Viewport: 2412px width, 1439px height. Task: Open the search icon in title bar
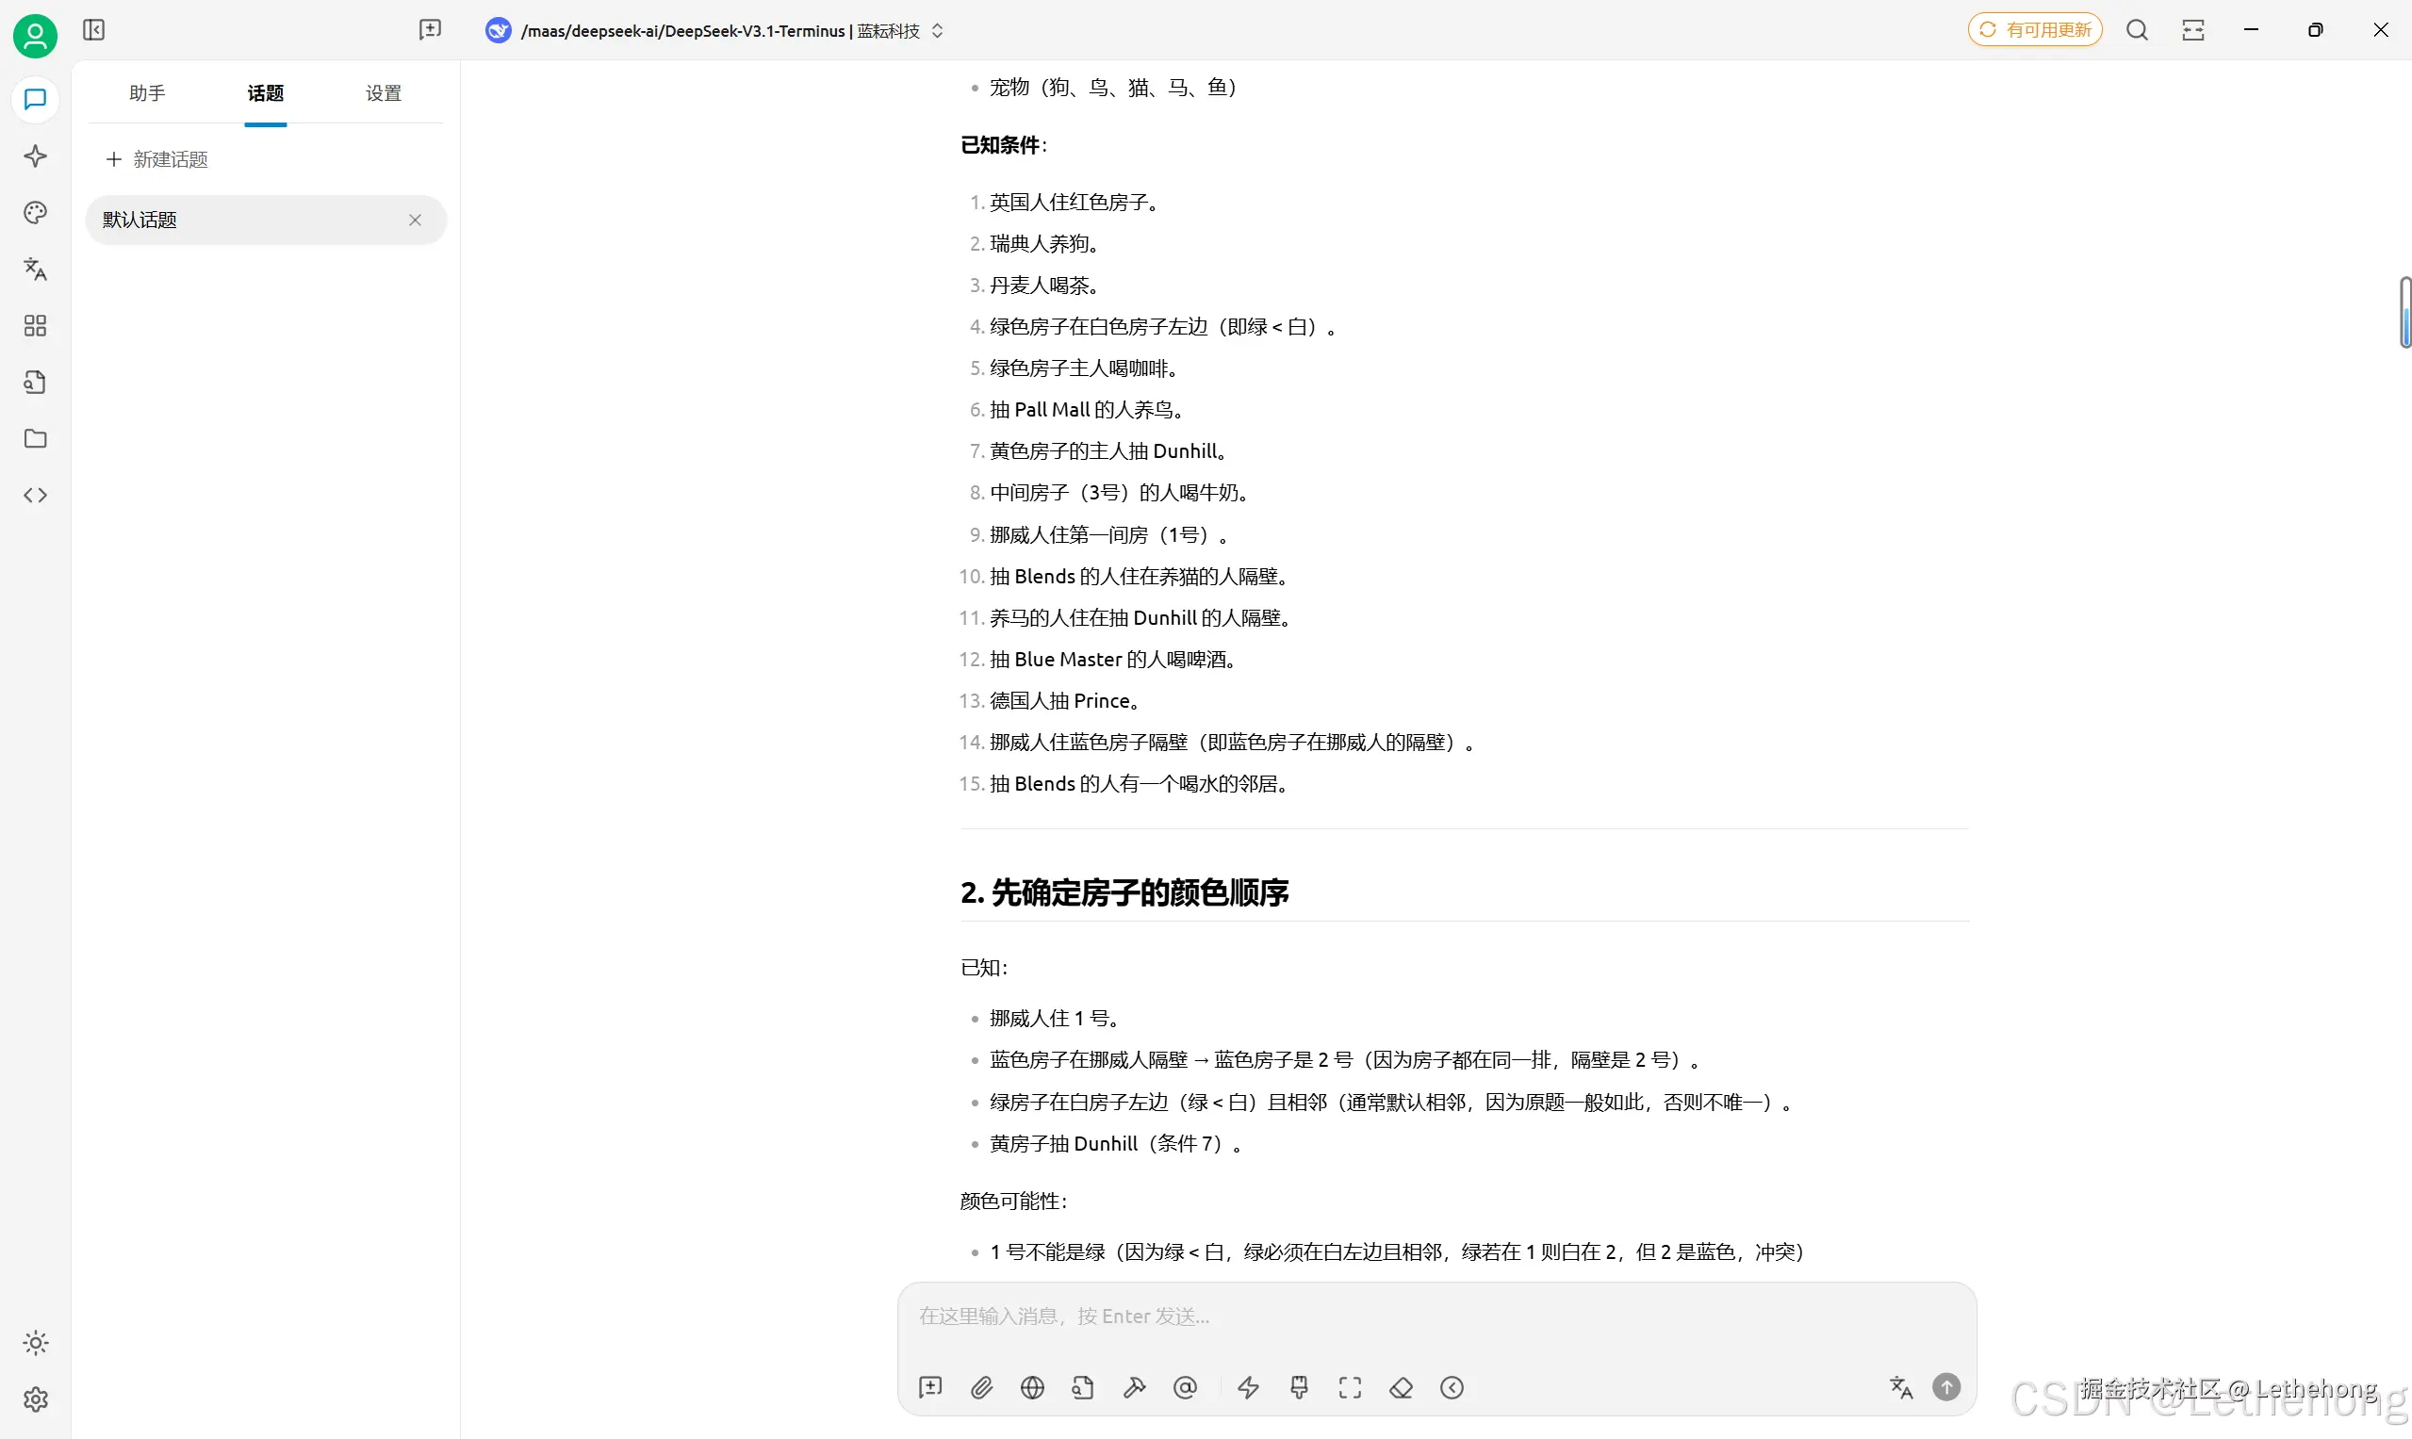[x=2138, y=30]
